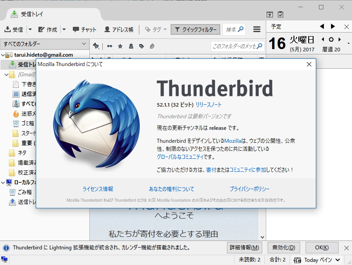Image resolution: width=352 pixels, height=265 pixels.
Task: Open the Mozilla link in the about text
Action: [233, 141]
